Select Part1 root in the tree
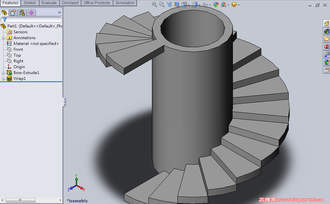 tap(32, 26)
